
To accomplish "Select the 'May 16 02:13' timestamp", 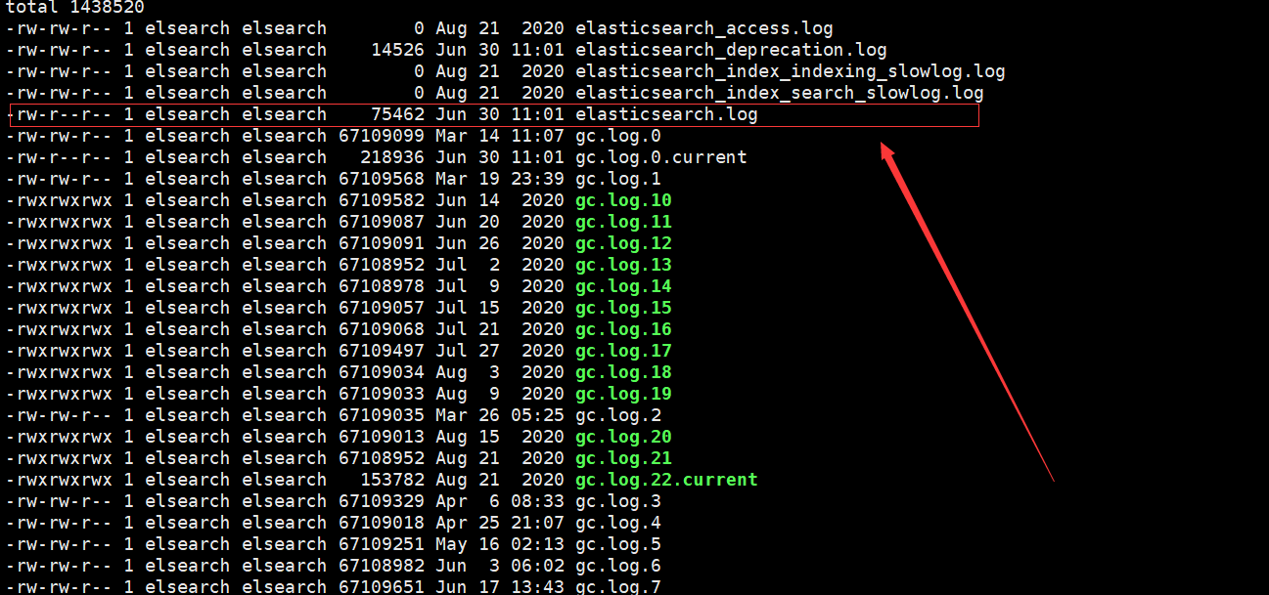I will tap(500, 544).
